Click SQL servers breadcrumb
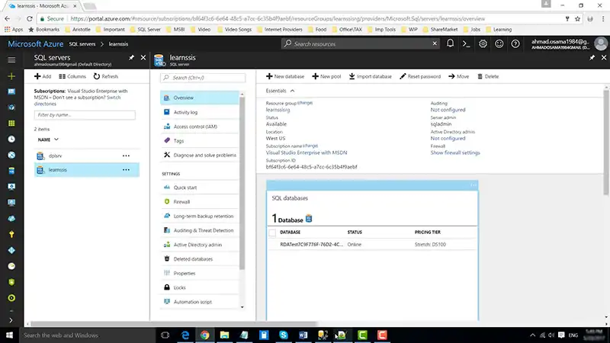 coord(82,44)
